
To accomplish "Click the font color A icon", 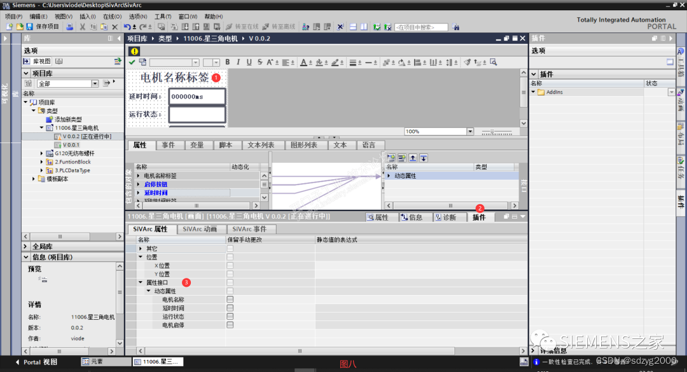I will pos(303,62).
